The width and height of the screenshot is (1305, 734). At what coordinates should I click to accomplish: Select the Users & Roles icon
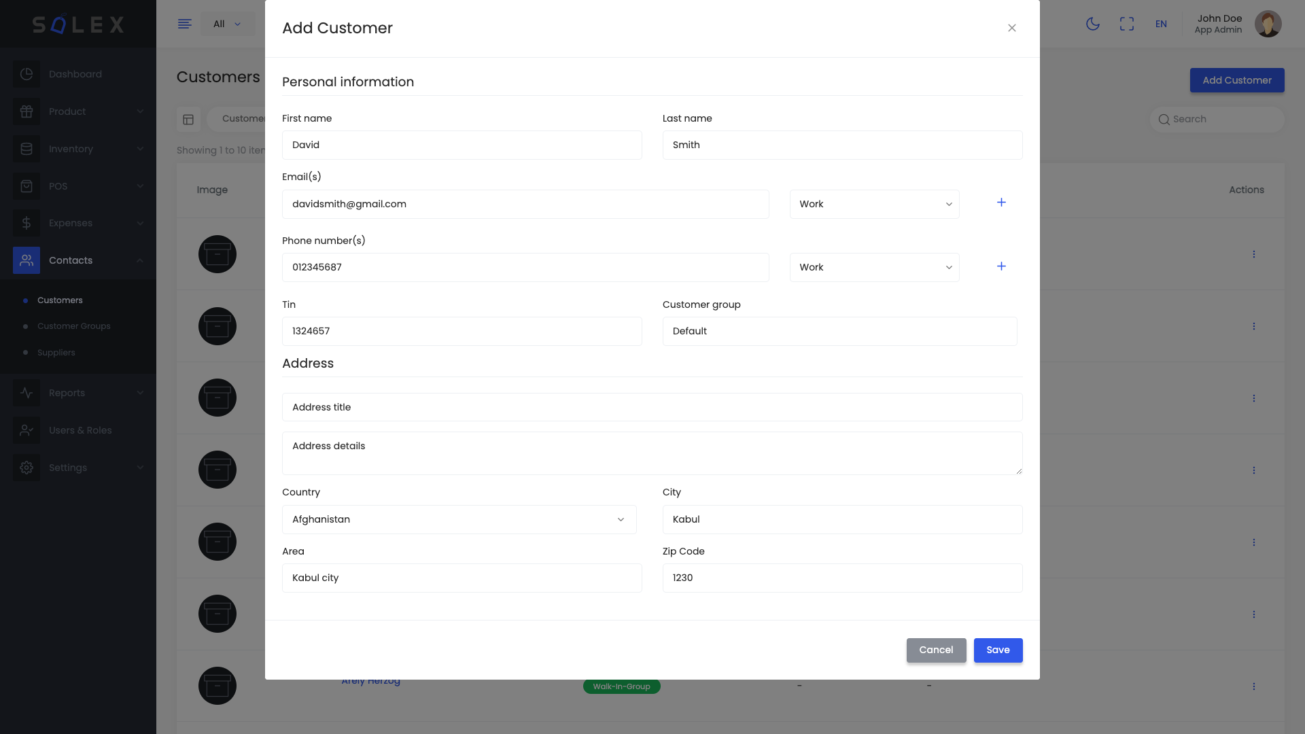point(26,430)
